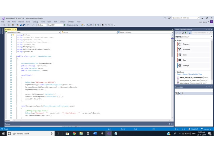
Task: Click the green Connect plug icon
Action: 186,33
